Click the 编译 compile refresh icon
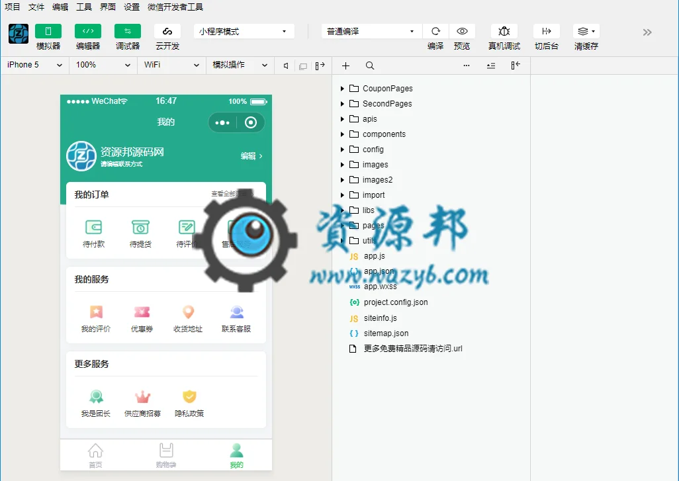The image size is (679, 481). (x=435, y=31)
